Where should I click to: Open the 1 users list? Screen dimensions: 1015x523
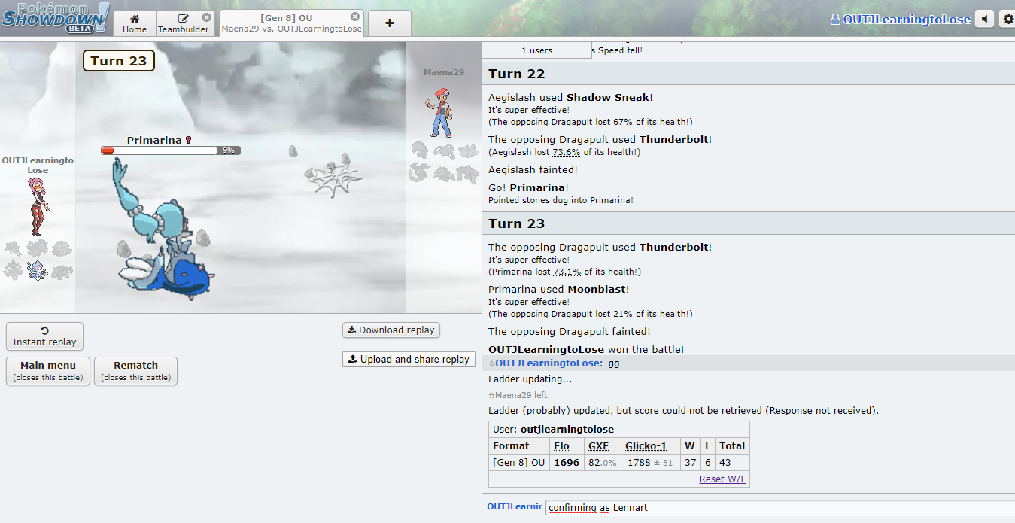point(537,50)
